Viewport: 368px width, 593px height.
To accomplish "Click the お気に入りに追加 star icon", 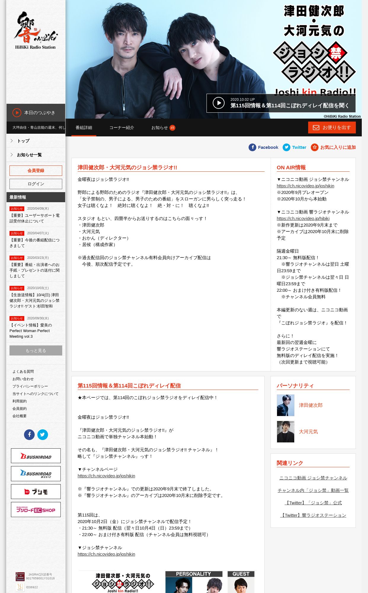I will 315,147.
